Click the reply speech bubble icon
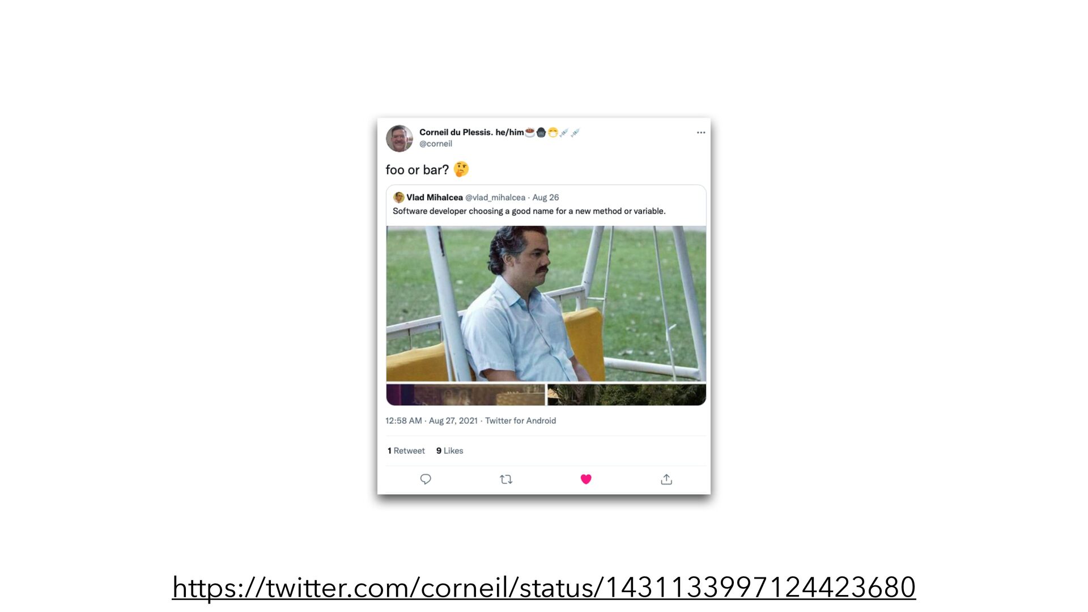1088x612 pixels. [426, 479]
